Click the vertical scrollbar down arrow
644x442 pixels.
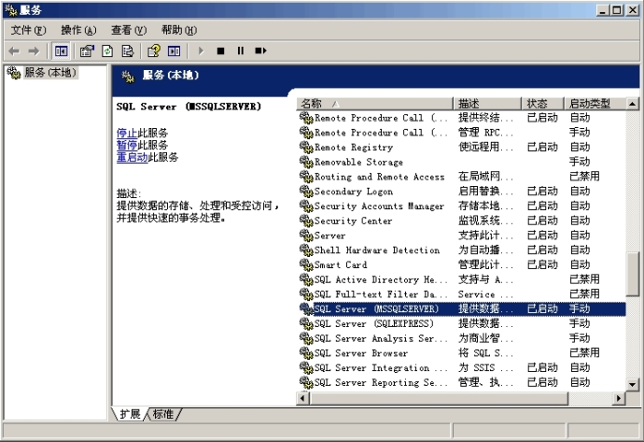point(633,385)
